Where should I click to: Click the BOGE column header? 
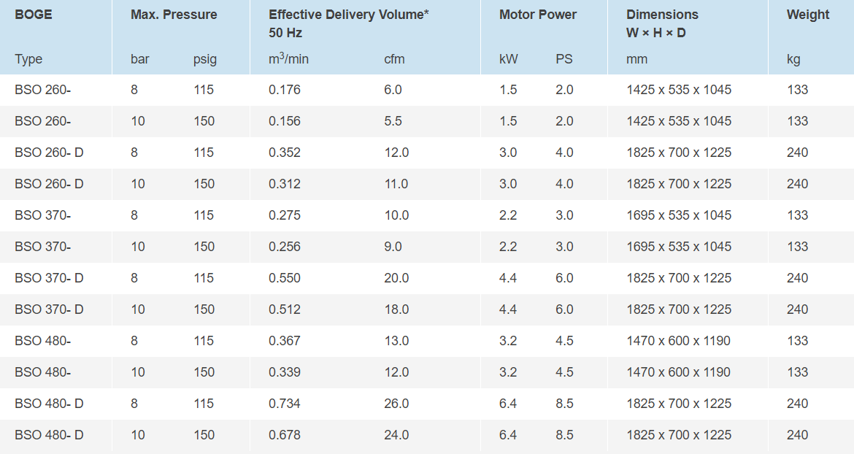pos(34,15)
